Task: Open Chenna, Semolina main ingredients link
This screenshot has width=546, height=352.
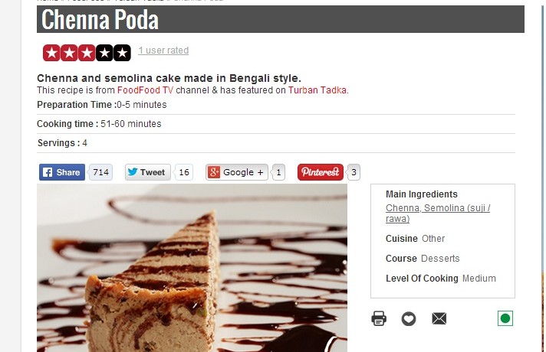Action: (438, 213)
